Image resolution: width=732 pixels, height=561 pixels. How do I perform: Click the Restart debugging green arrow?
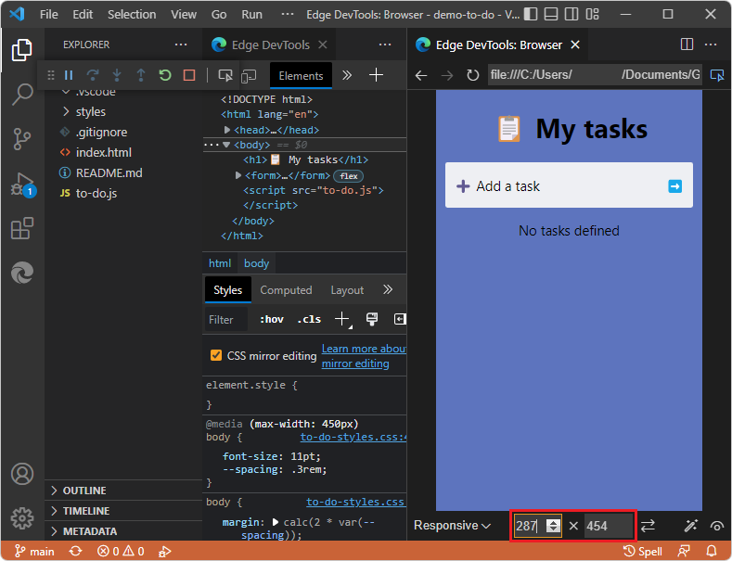coord(165,76)
